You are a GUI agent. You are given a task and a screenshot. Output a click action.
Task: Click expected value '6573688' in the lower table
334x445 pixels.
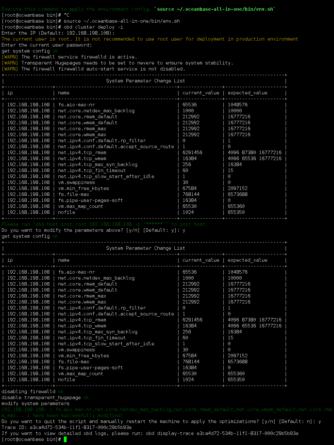[x=238, y=362]
